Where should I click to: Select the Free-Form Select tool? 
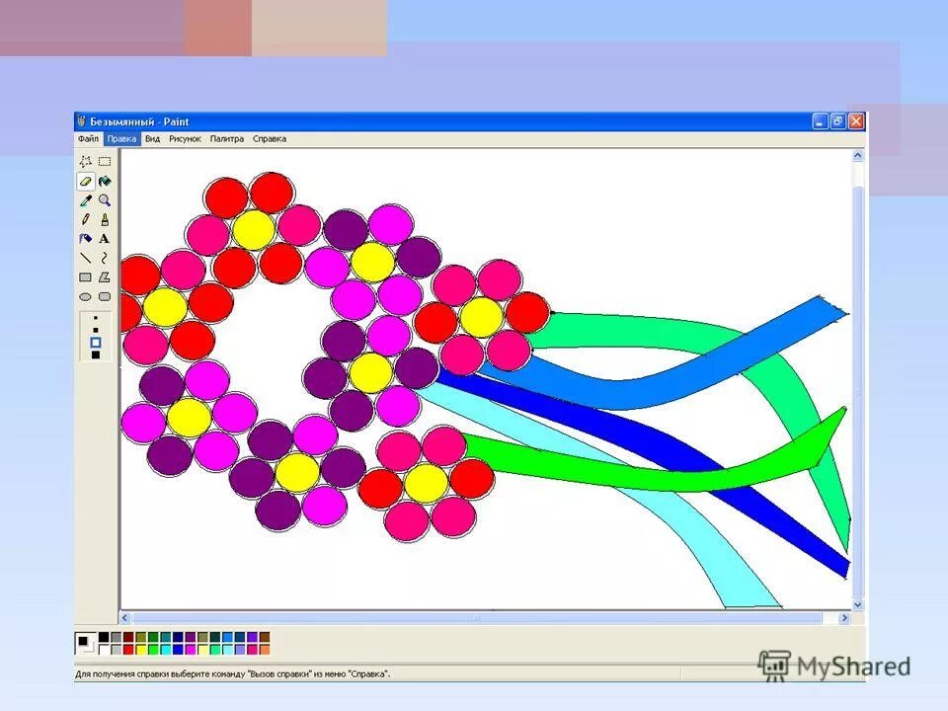pos(85,160)
